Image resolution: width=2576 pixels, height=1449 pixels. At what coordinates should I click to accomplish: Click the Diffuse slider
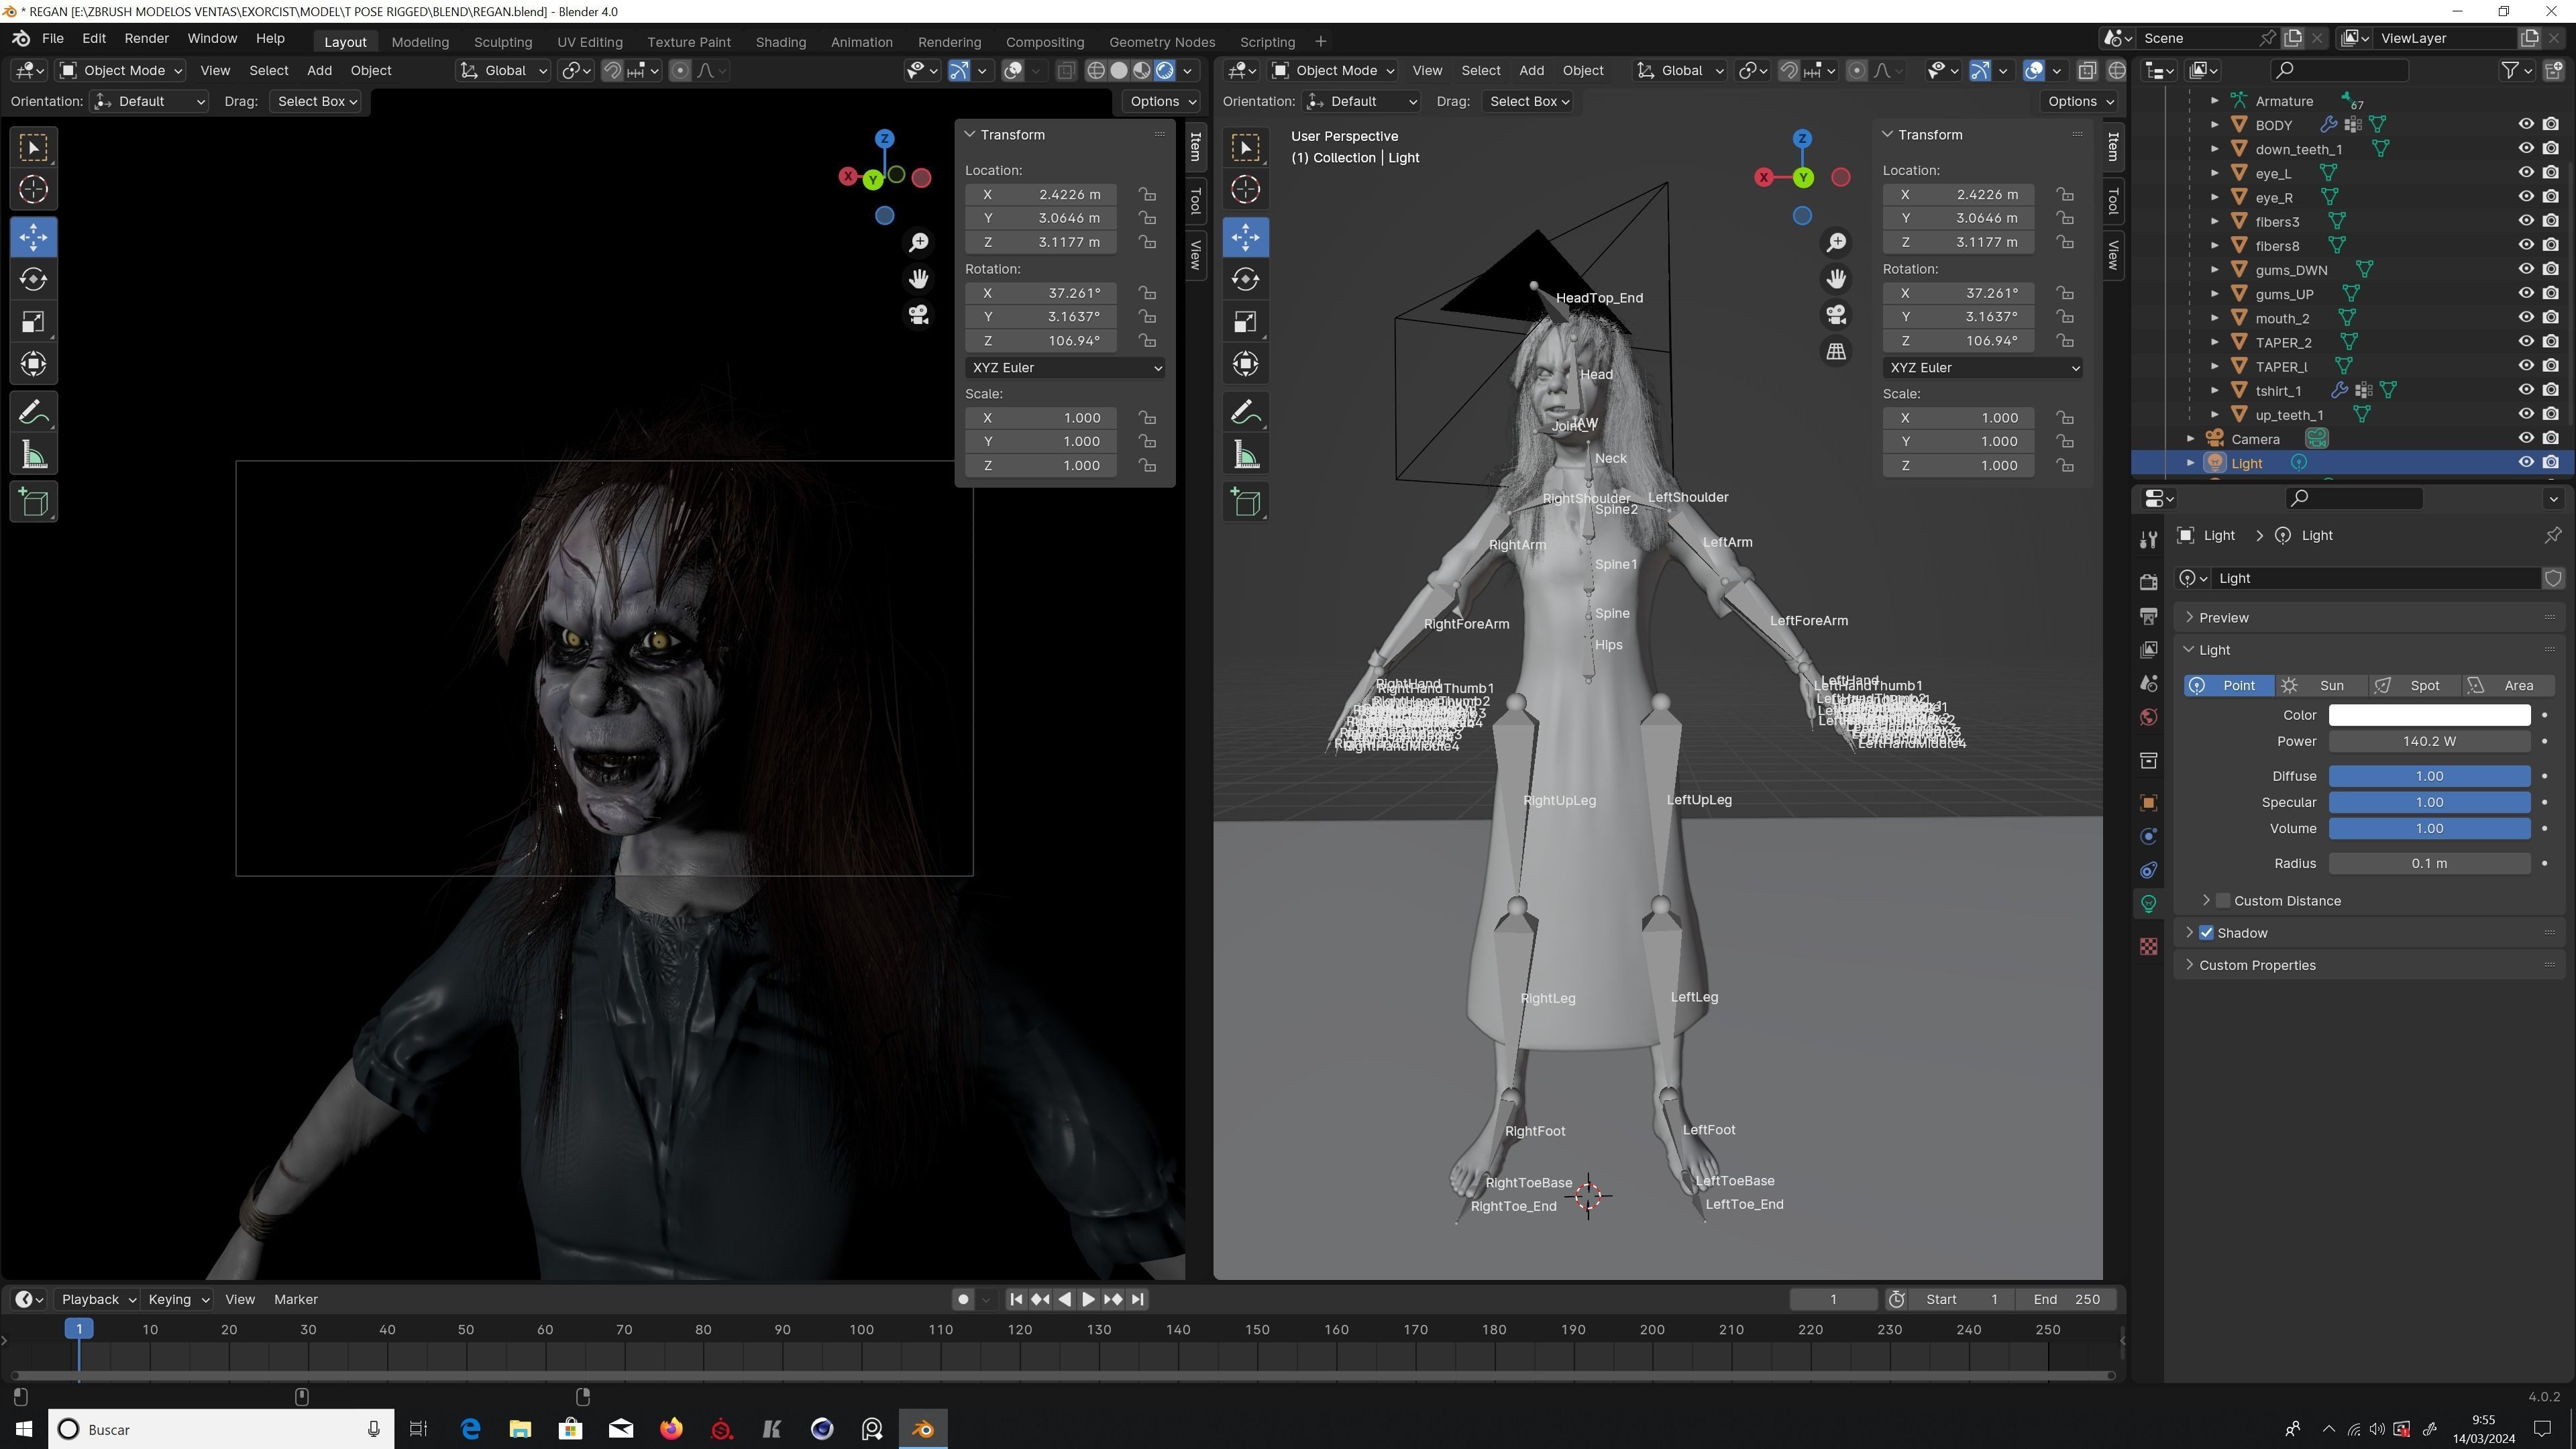tap(2429, 776)
